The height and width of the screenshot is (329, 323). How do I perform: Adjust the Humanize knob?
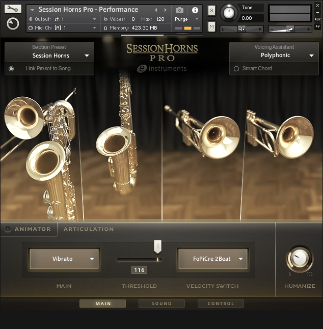(300, 259)
